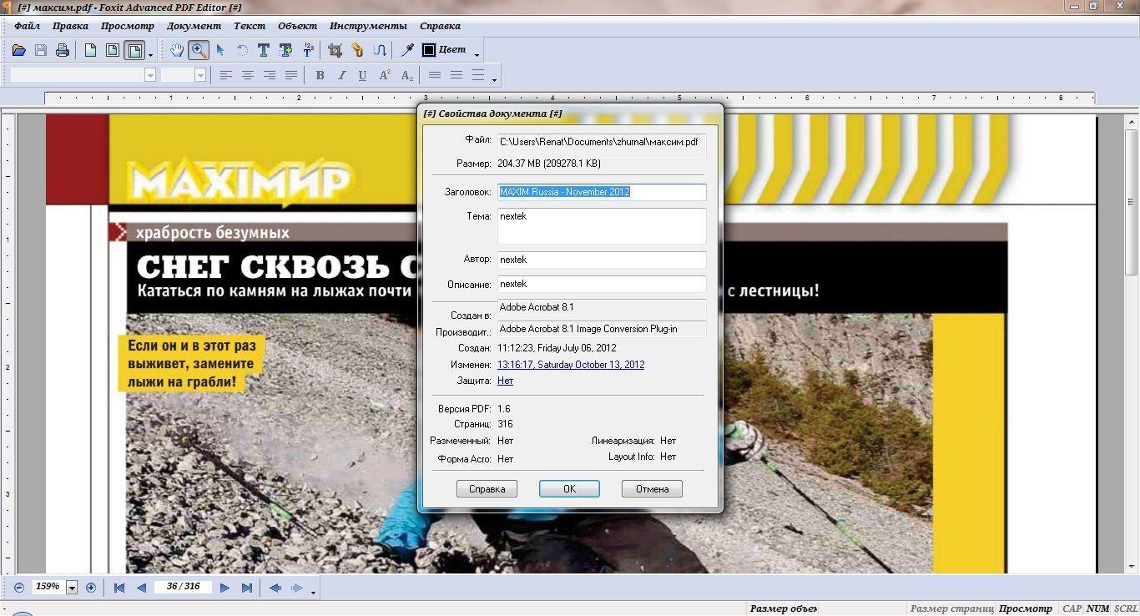Zoom out with the minus button
This screenshot has width=1140, height=616.
19,588
